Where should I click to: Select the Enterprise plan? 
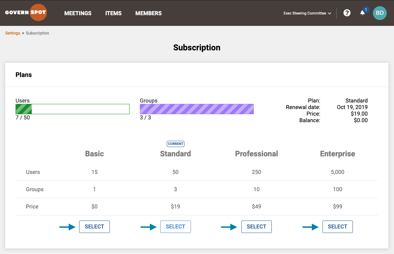(x=337, y=227)
